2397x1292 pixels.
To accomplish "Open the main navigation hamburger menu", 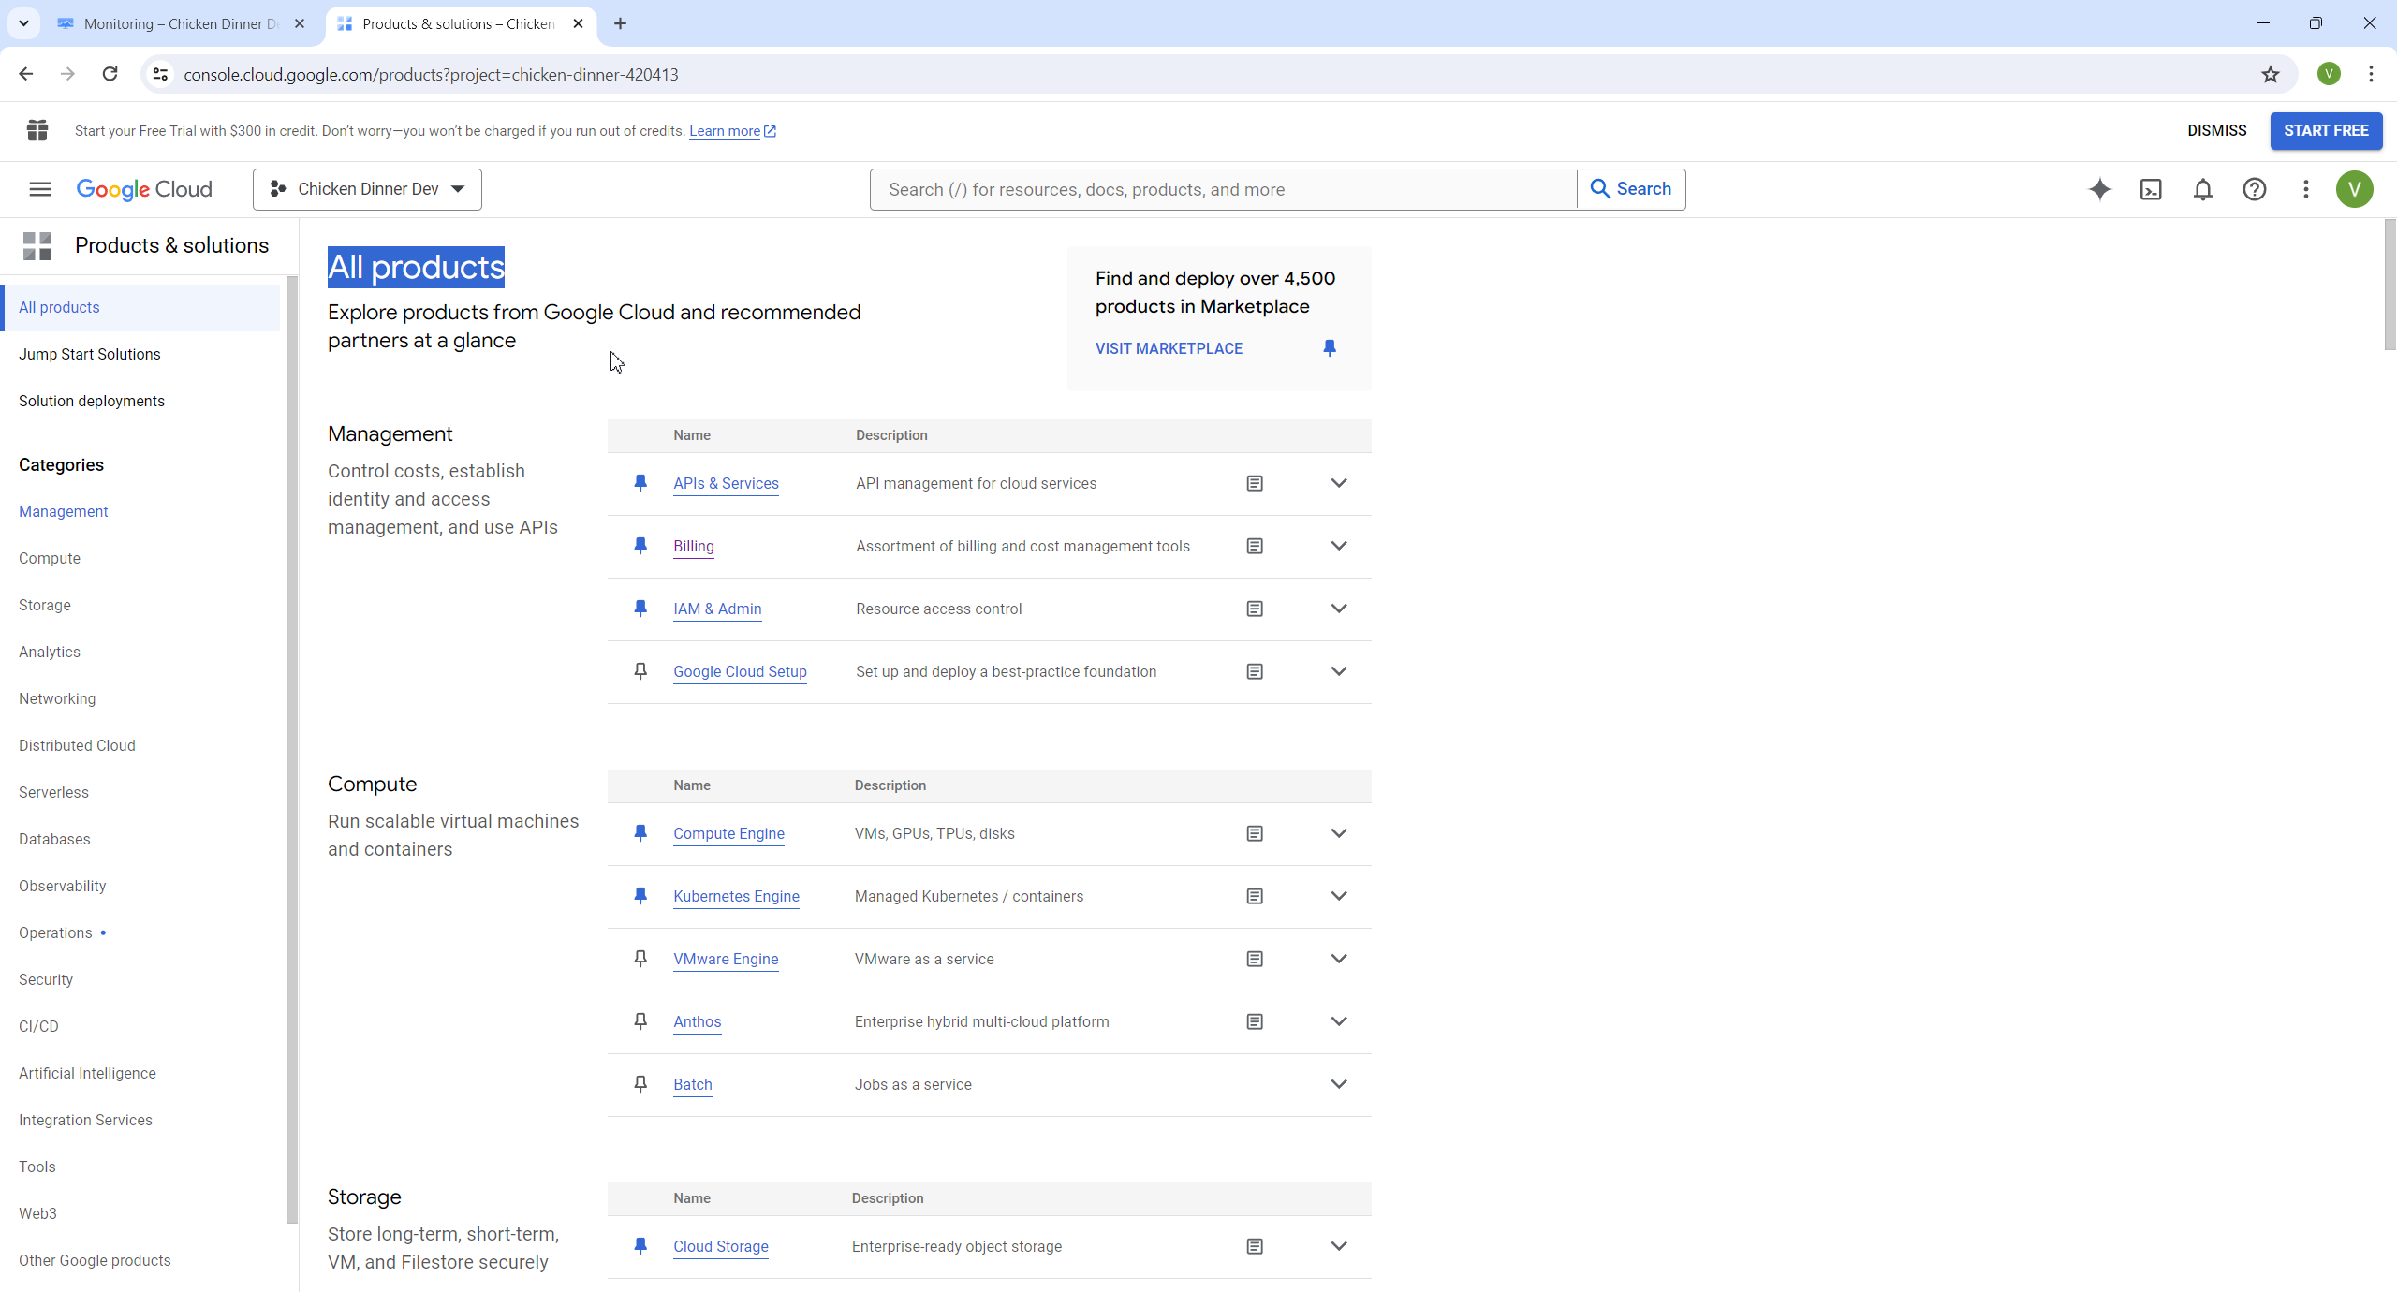I will [39, 189].
